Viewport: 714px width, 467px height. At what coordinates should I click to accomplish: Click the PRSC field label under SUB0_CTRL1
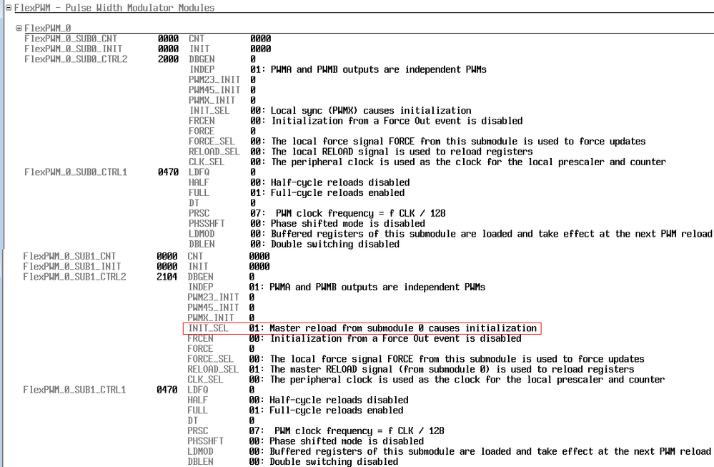(199, 213)
